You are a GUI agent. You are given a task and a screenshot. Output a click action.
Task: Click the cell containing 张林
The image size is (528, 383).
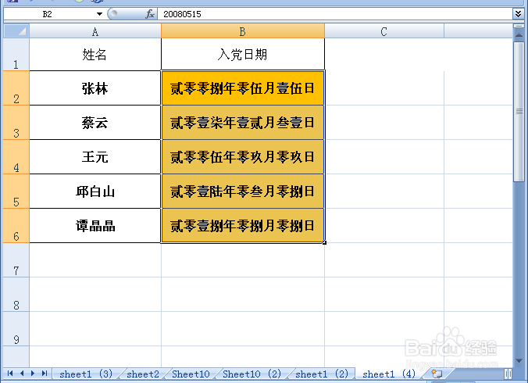tap(95, 88)
